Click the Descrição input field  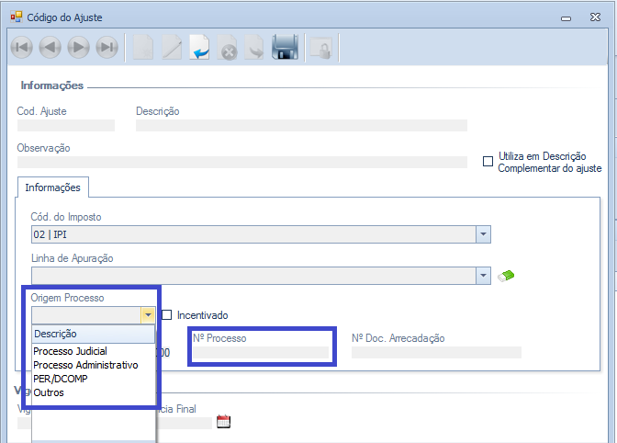pyautogui.click(x=301, y=126)
